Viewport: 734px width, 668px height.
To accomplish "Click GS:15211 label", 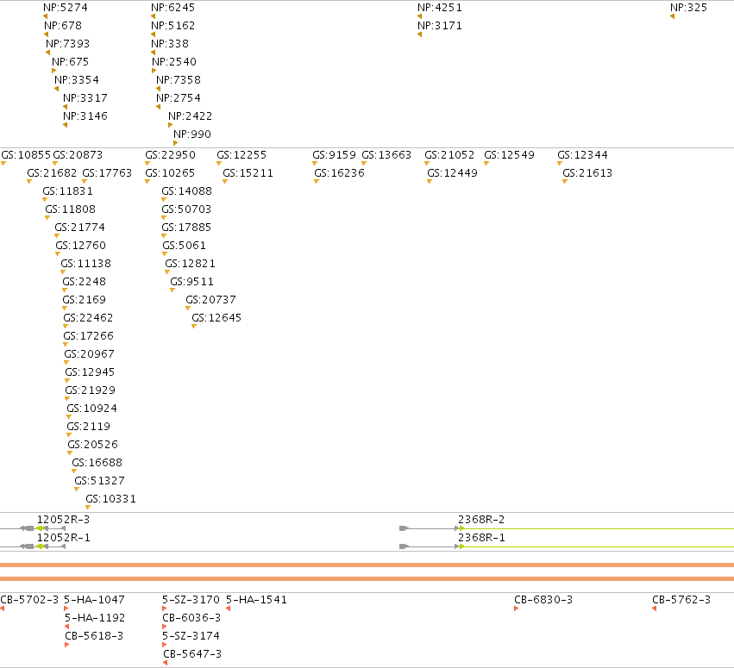I will click(248, 173).
